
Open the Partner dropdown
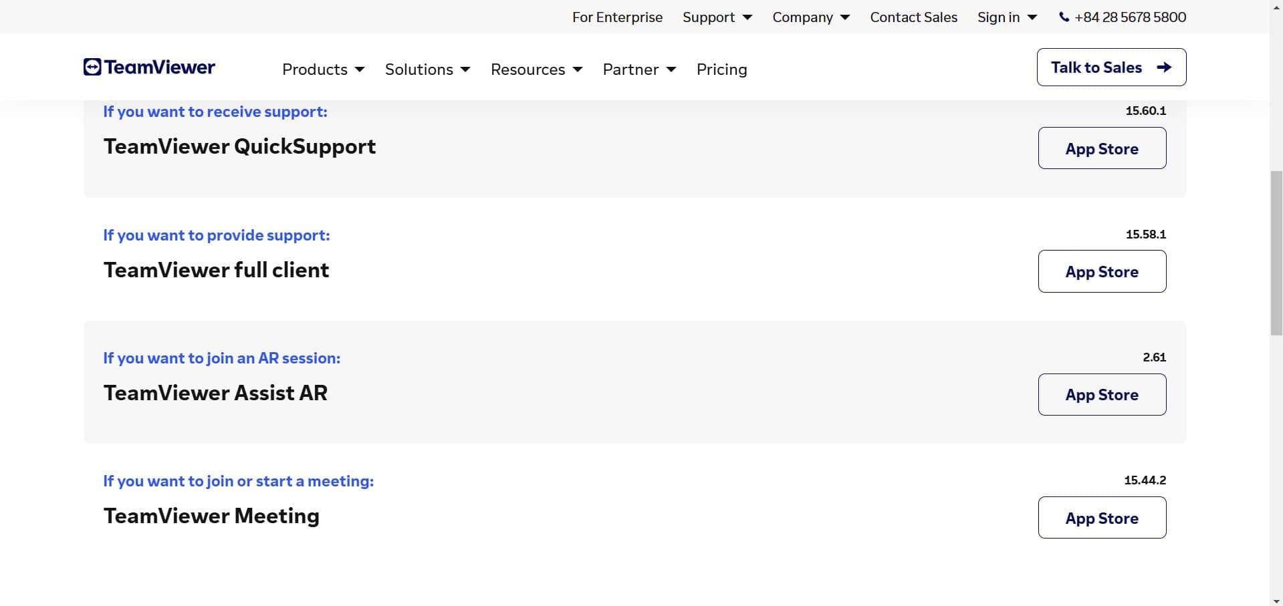(639, 69)
